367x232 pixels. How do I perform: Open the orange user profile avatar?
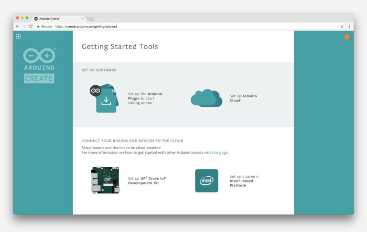point(346,37)
